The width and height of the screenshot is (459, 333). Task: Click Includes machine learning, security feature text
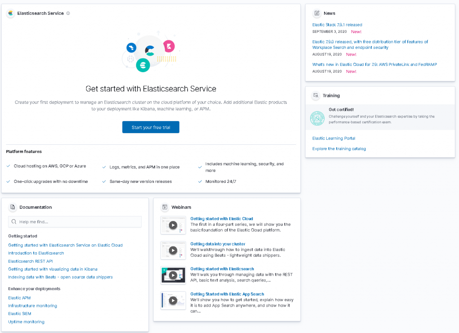click(244, 167)
